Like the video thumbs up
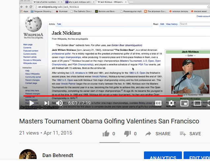210x161 pixels. pos(106,134)
